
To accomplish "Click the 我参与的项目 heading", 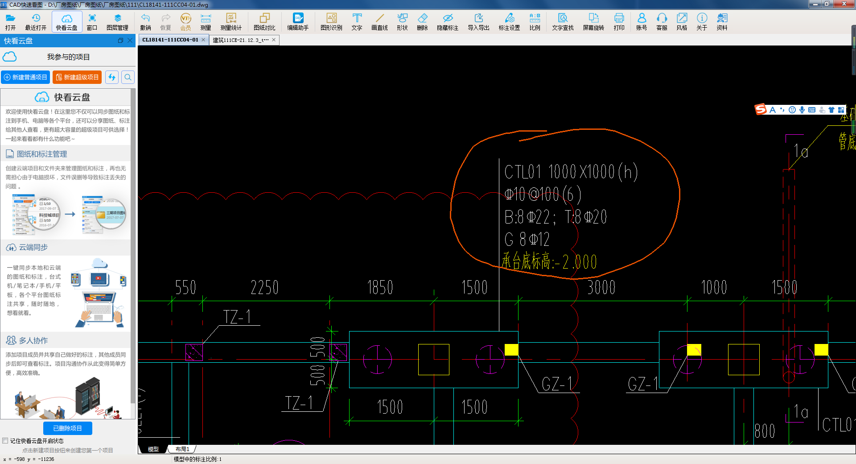I will 68,57.
